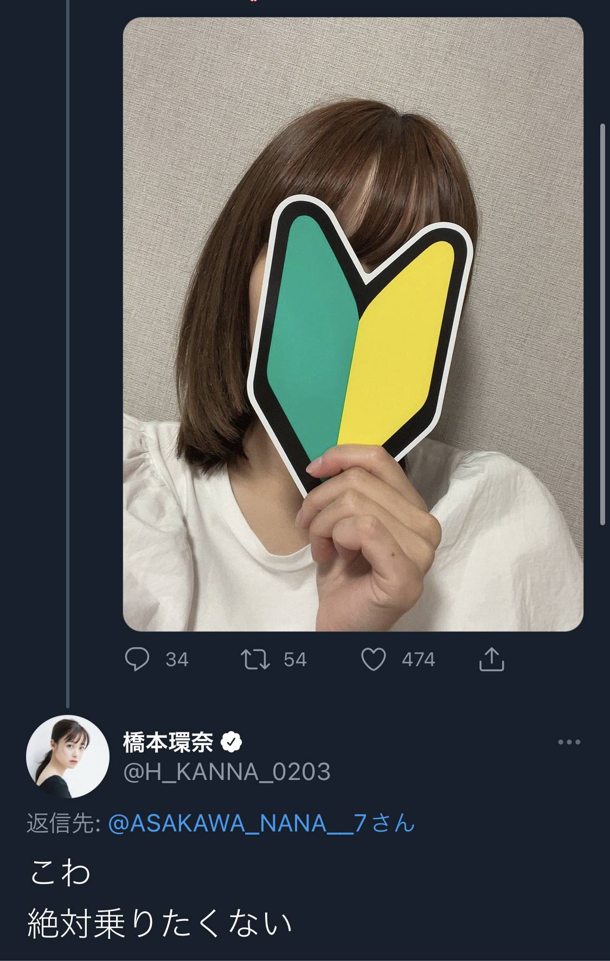This screenshot has height=961, width=610.
Task: View 橋本環奈's profile avatar
Action: (68, 756)
